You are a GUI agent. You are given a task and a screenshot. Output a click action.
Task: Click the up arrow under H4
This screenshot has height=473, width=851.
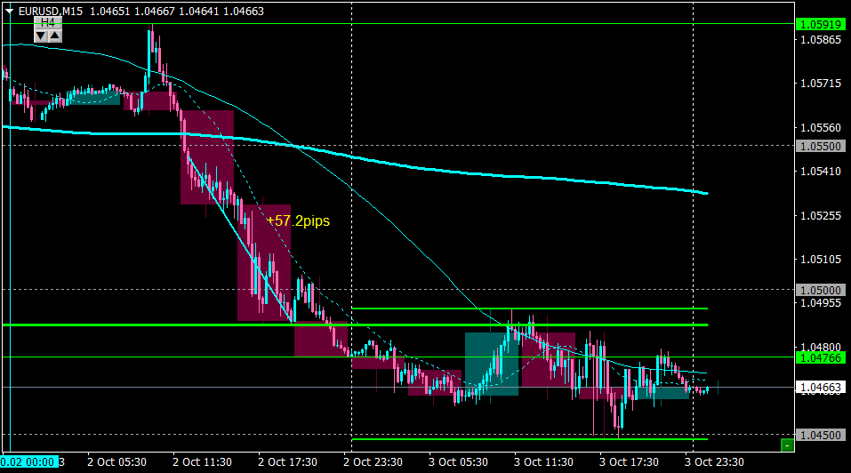(55, 36)
